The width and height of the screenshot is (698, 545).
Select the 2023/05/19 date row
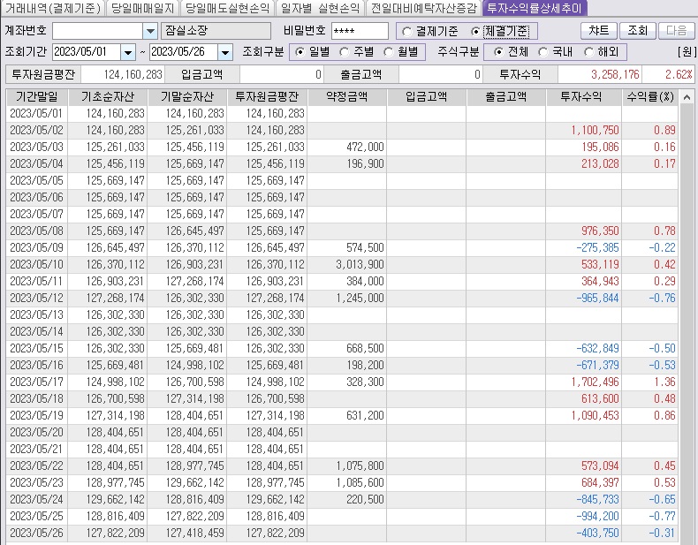(342, 415)
